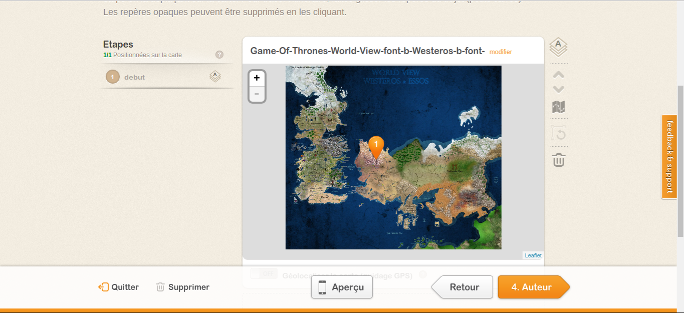This screenshot has width=684, height=313.
Task: Proceed to 4. Auteur step
Action: coord(534,287)
